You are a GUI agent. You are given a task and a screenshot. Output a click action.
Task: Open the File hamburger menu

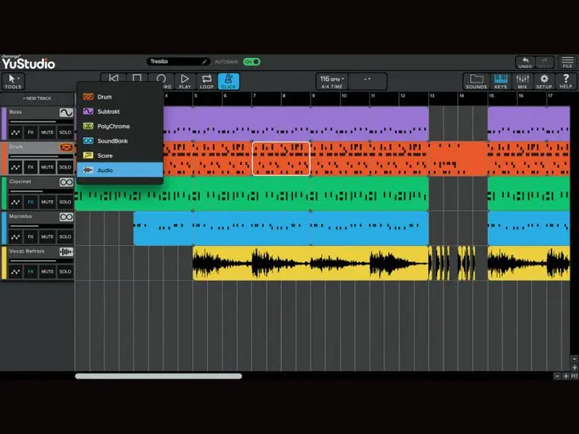[568, 62]
